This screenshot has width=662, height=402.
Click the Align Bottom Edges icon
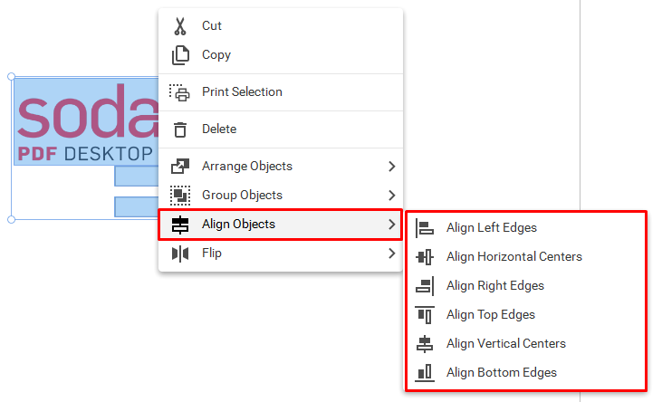pos(425,373)
